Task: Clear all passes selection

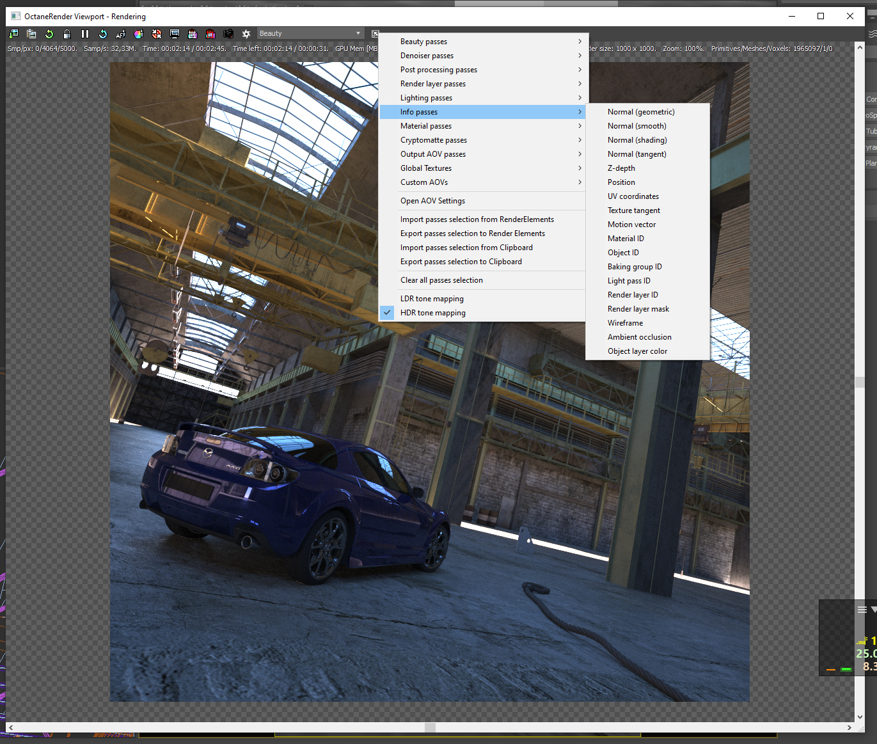Action: tap(483, 280)
